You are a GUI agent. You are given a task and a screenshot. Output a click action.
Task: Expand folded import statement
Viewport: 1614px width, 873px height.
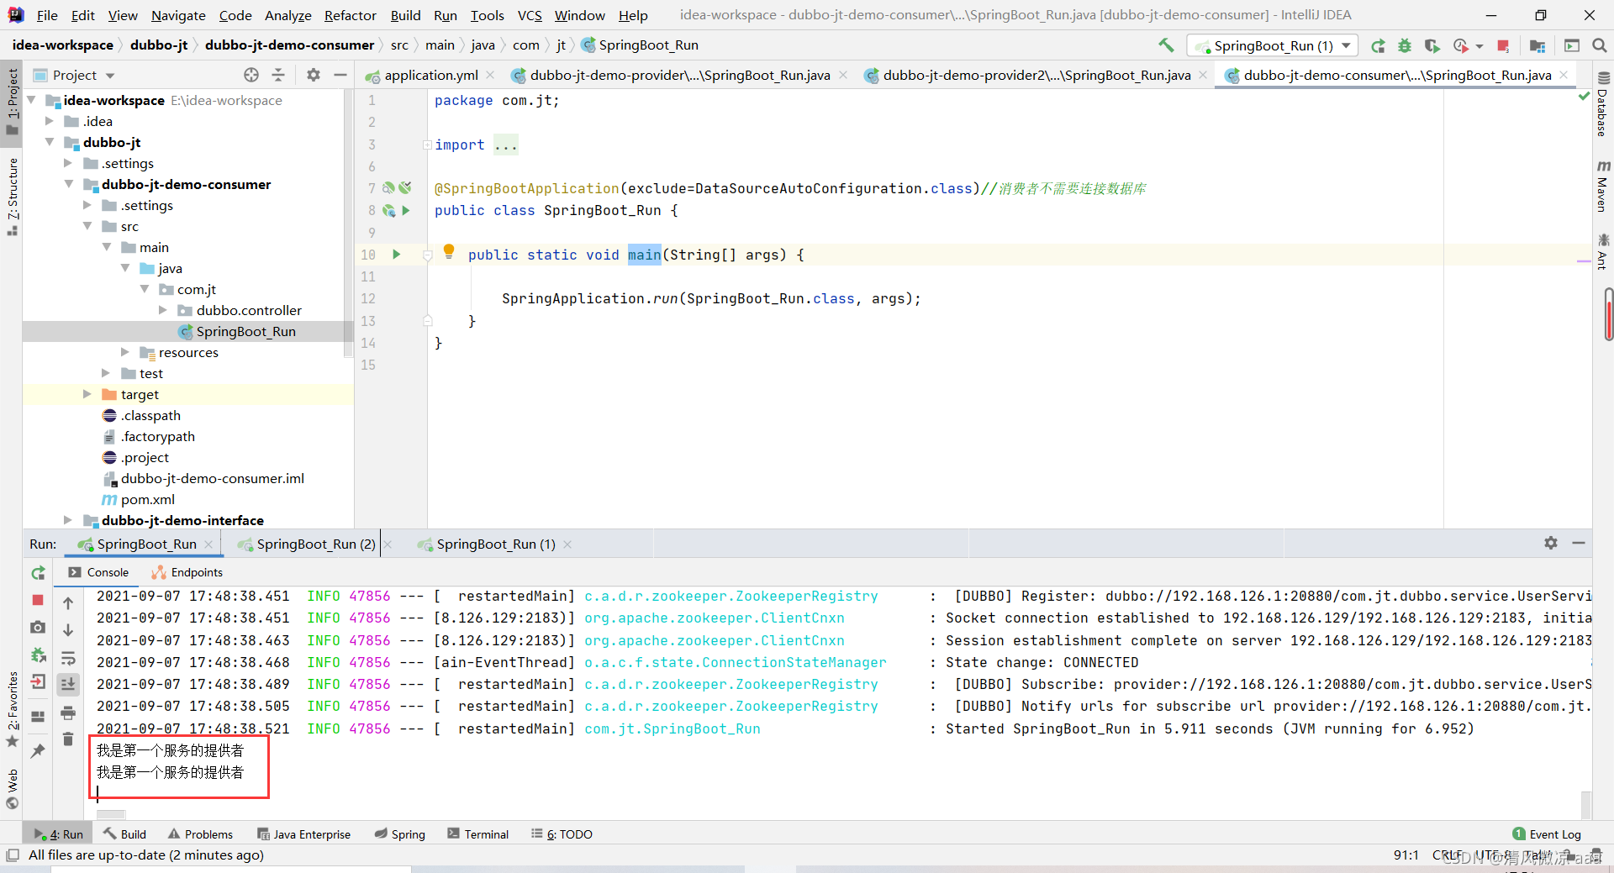(x=427, y=145)
